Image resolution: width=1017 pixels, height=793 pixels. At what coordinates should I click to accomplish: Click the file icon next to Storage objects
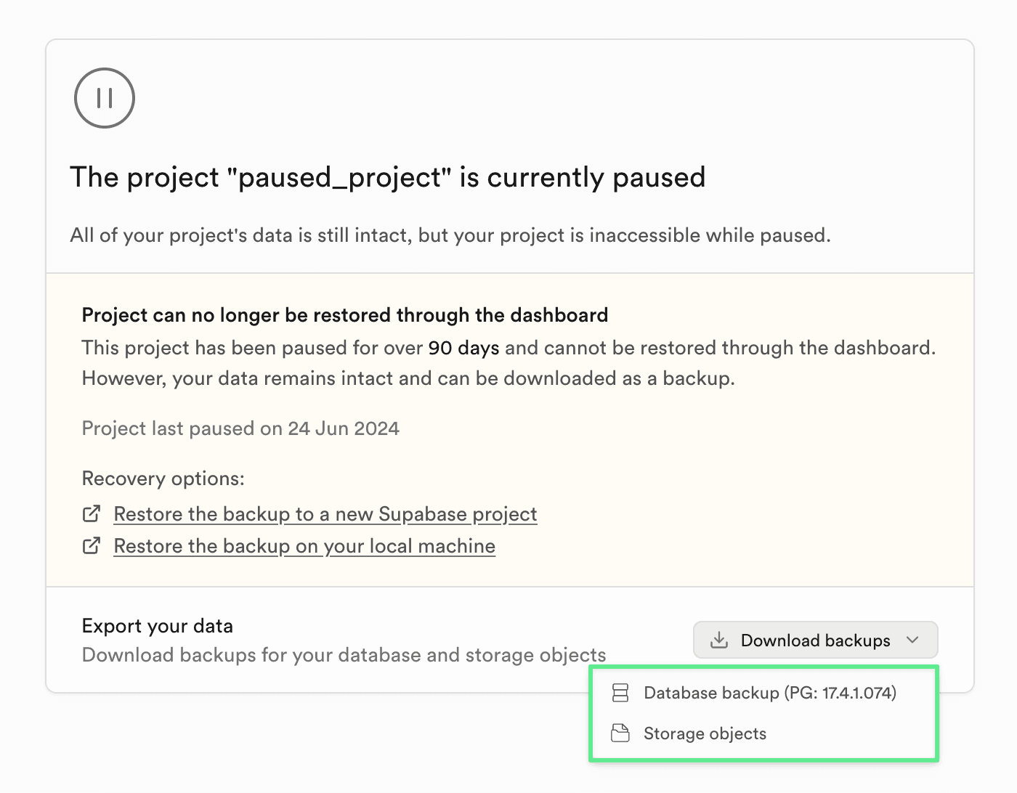click(x=620, y=733)
